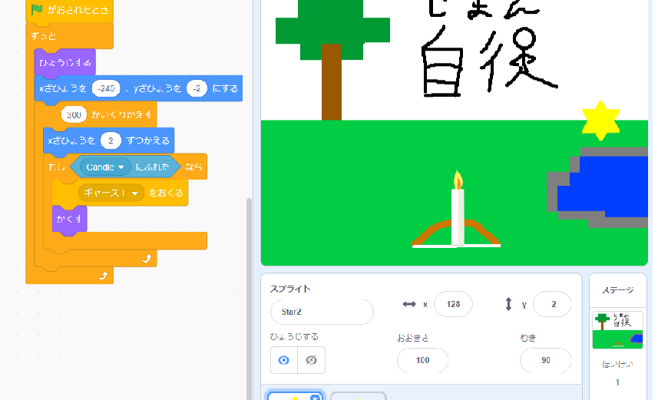
Task: Click the touching Candle sensing block
Action: pos(125,167)
